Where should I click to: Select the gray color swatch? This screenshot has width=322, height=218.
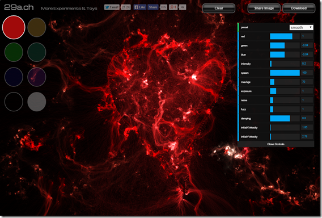(x=36, y=102)
